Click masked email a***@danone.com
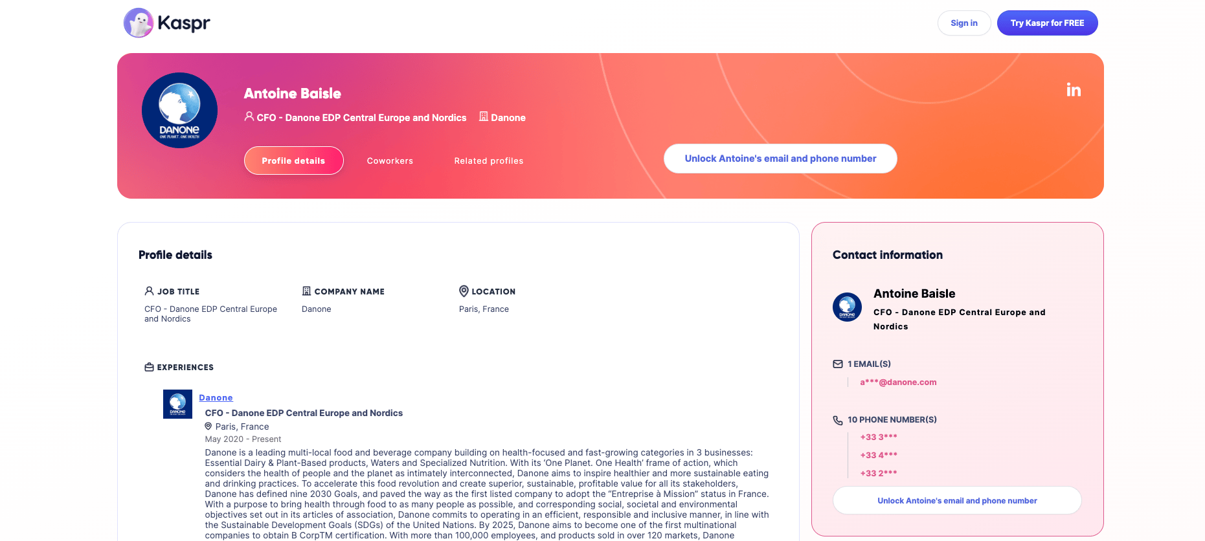 898,382
